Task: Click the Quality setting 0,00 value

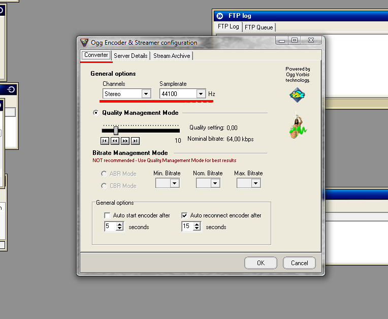Action: (x=232, y=127)
